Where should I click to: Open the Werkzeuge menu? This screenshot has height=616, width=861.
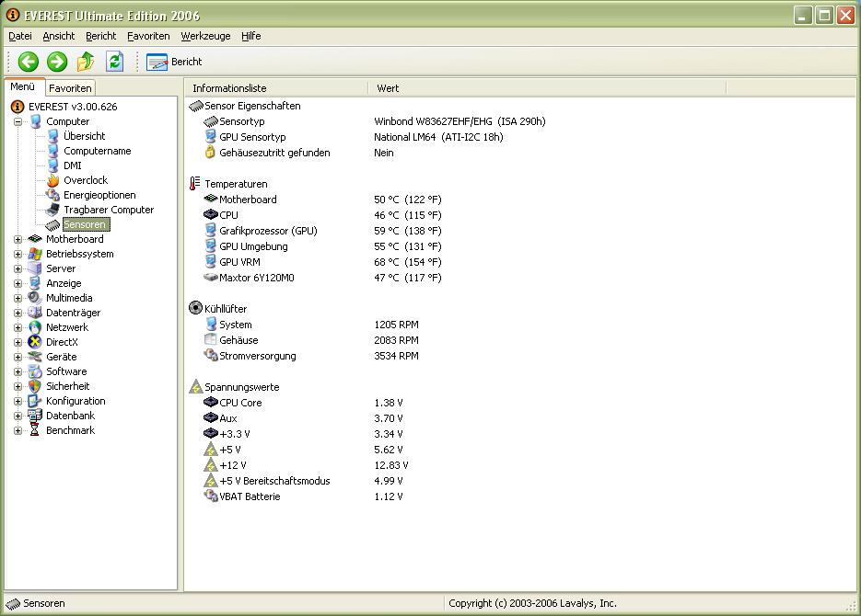[x=205, y=36]
